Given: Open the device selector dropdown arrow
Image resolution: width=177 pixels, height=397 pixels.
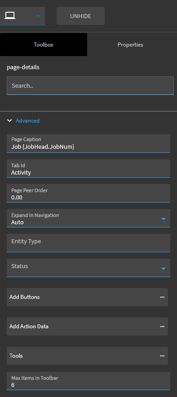Looking at the screenshot, I should tap(38, 16).
